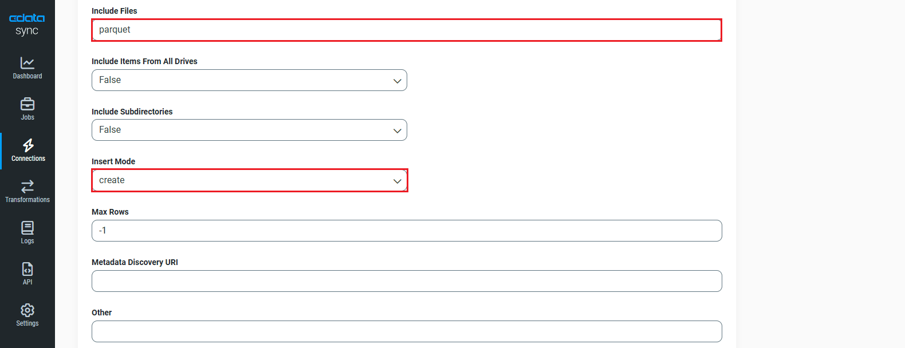Click chevron arrow of Insert Mode field
905x348 pixels.
click(x=397, y=181)
